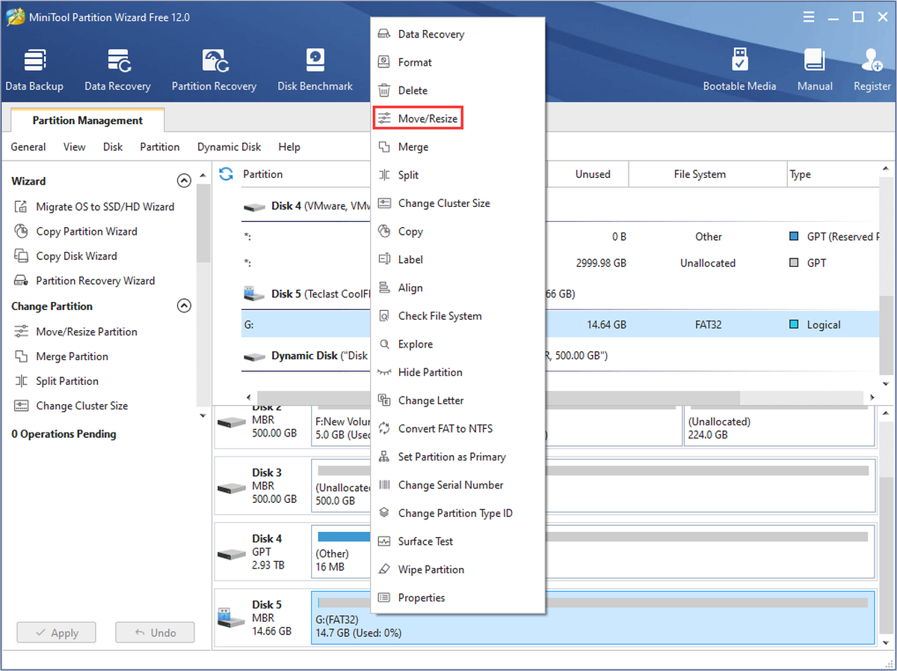The width and height of the screenshot is (897, 671).
Task: Choose Convert FAT to NTFS
Action: pyautogui.click(x=458, y=429)
